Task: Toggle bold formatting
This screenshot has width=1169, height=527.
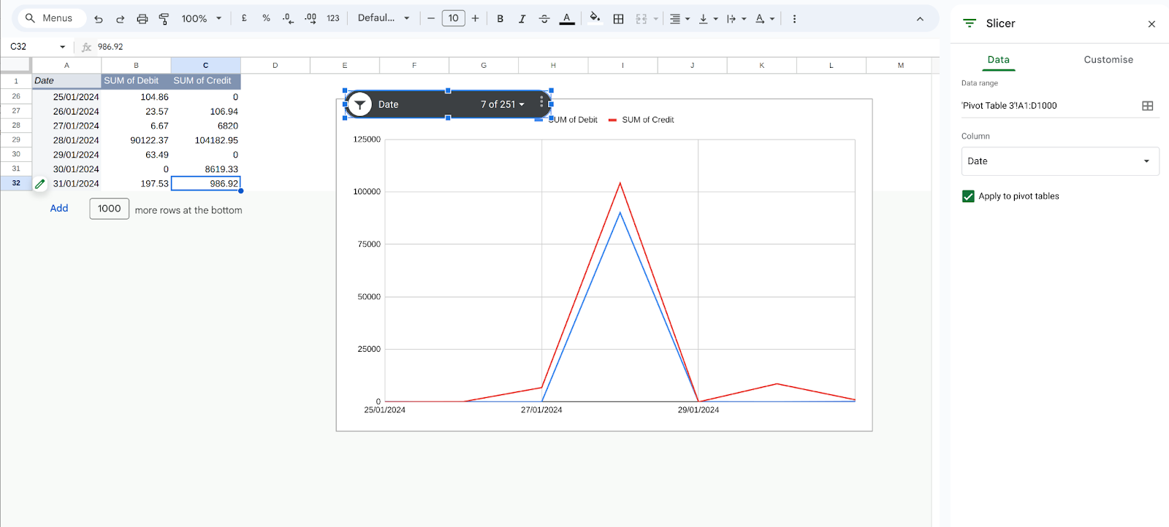Action: click(500, 19)
